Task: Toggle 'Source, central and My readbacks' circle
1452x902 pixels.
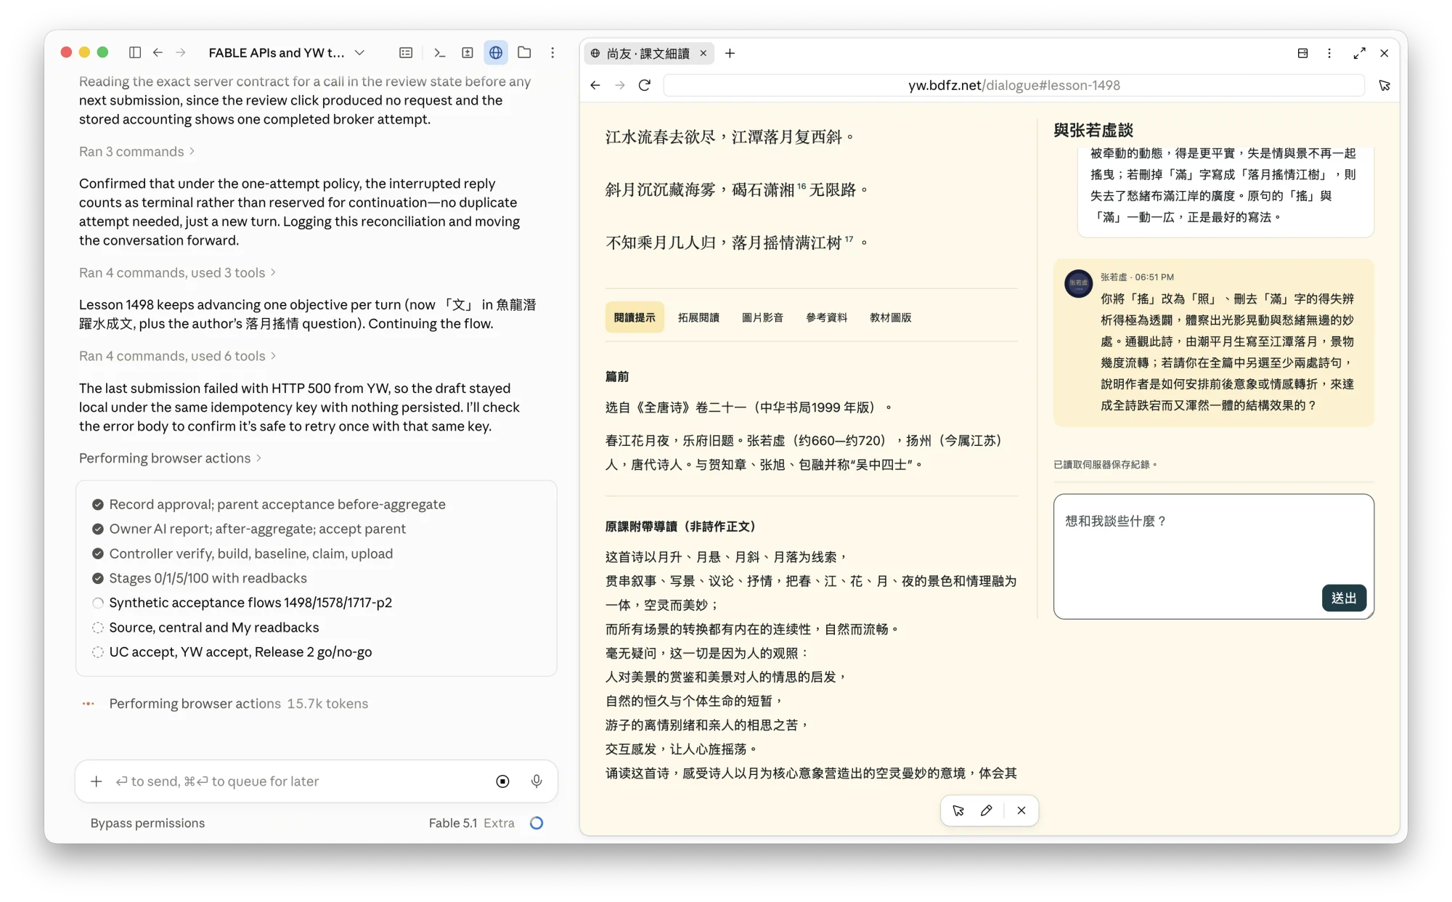Action: 98,627
